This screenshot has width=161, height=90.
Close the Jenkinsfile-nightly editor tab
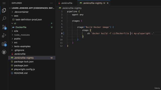click(108, 3)
